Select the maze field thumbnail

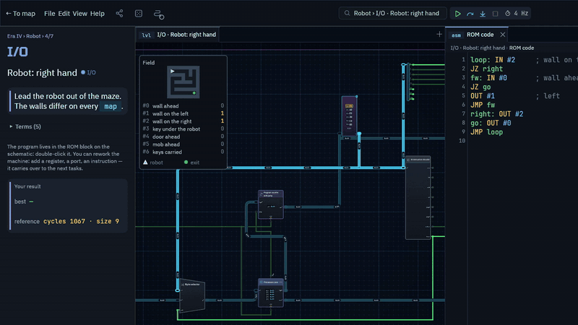(x=184, y=82)
